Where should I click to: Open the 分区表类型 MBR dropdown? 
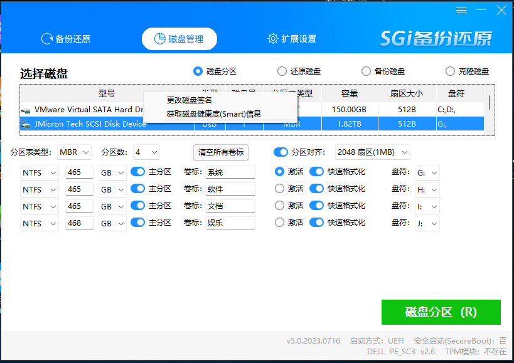[74, 152]
